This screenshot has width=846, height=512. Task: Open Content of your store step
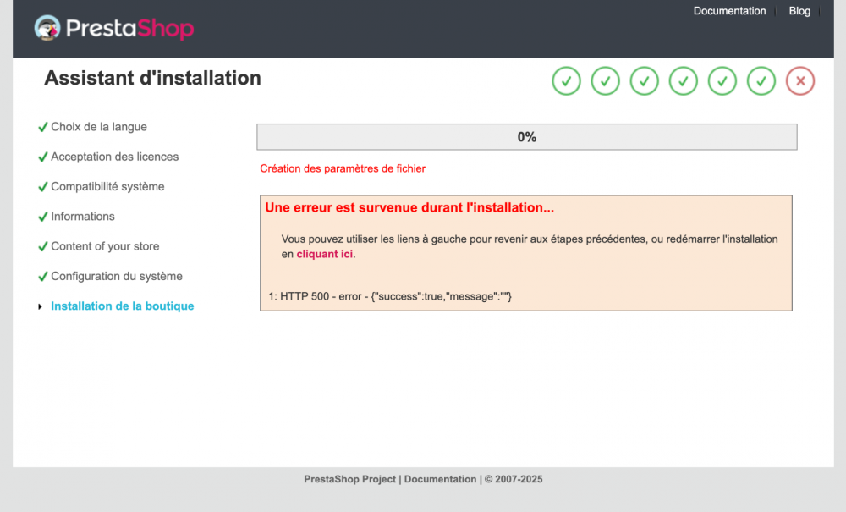[x=105, y=246]
